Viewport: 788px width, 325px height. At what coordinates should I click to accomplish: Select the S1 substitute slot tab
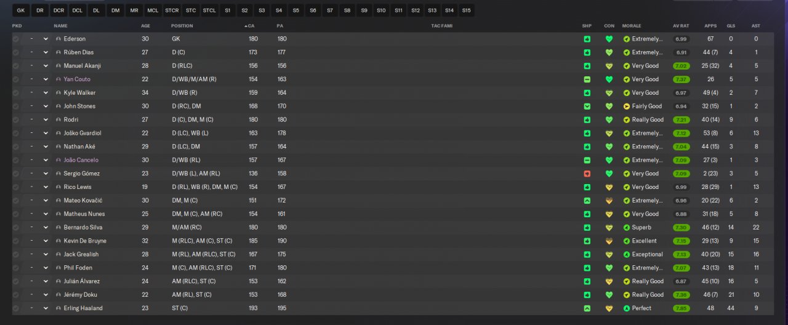click(x=228, y=10)
